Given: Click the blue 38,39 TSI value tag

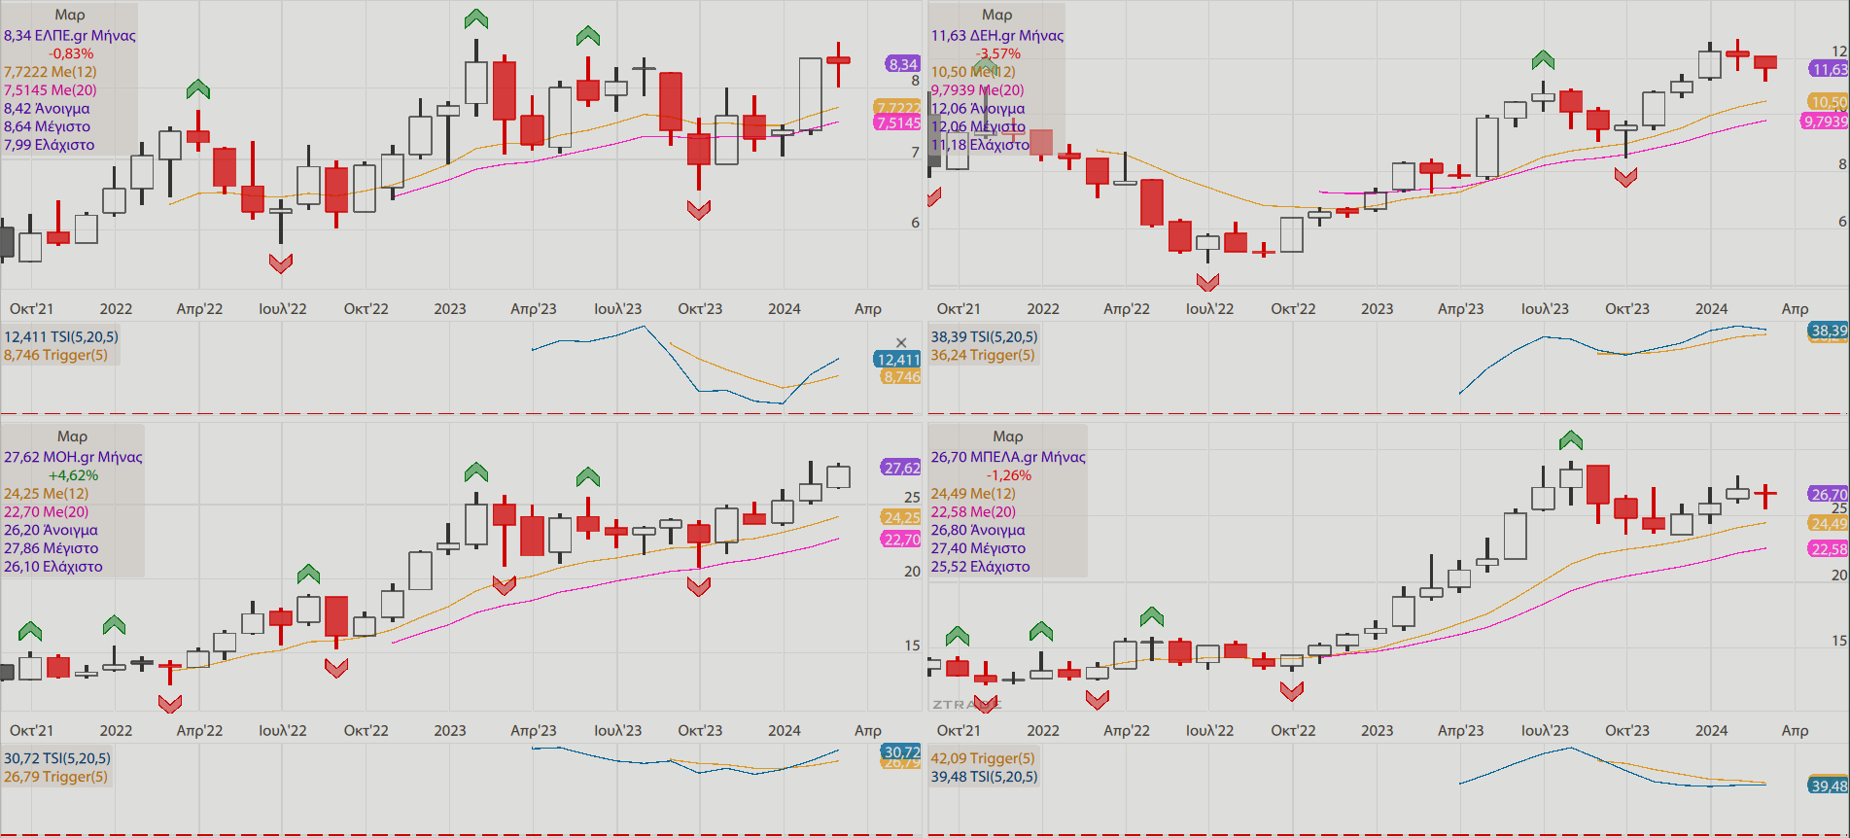Looking at the screenshot, I should point(1829,331).
